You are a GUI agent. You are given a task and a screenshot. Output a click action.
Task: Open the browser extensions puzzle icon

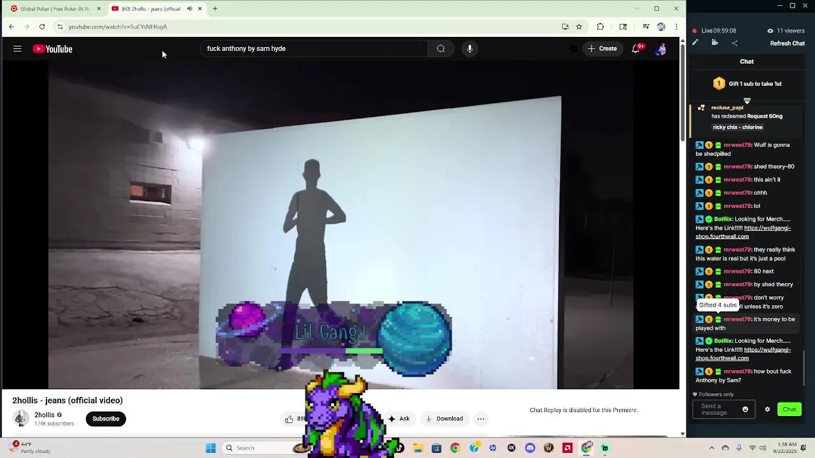click(600, 27)
